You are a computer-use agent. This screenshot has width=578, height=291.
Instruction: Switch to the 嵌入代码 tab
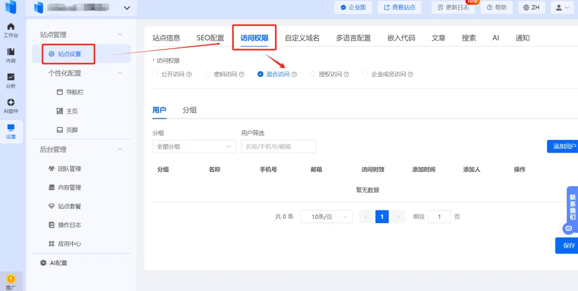401,38
